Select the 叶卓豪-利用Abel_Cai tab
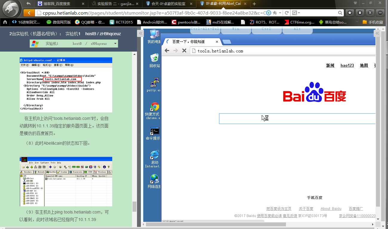388x229 pixels. click(x=223, y=4)
